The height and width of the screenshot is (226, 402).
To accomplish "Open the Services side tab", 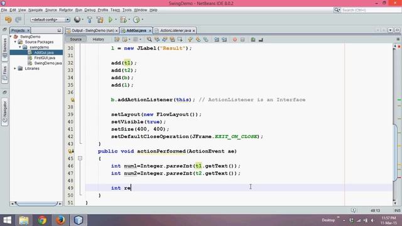I will tap(4, 48).
